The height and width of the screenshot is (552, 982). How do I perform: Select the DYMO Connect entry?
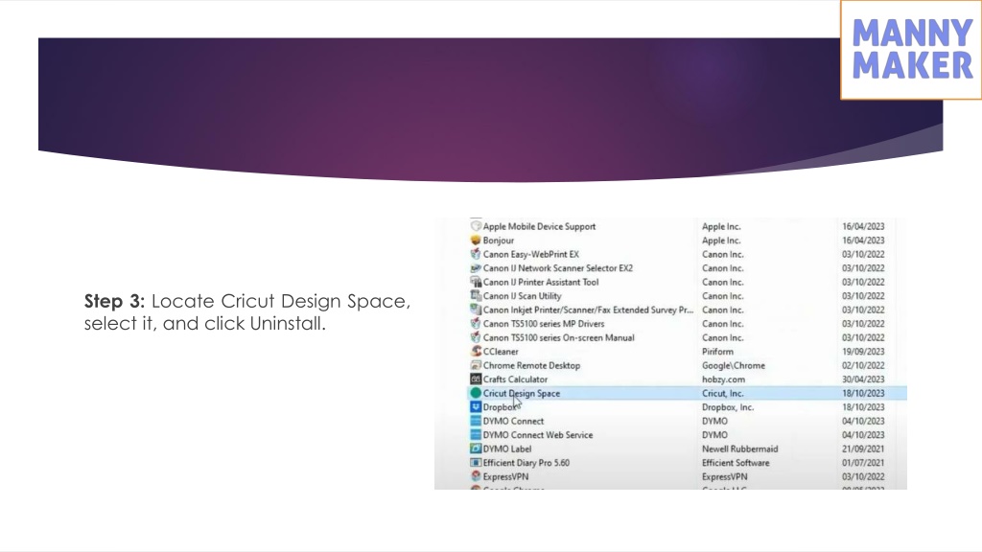coord(513,421)
